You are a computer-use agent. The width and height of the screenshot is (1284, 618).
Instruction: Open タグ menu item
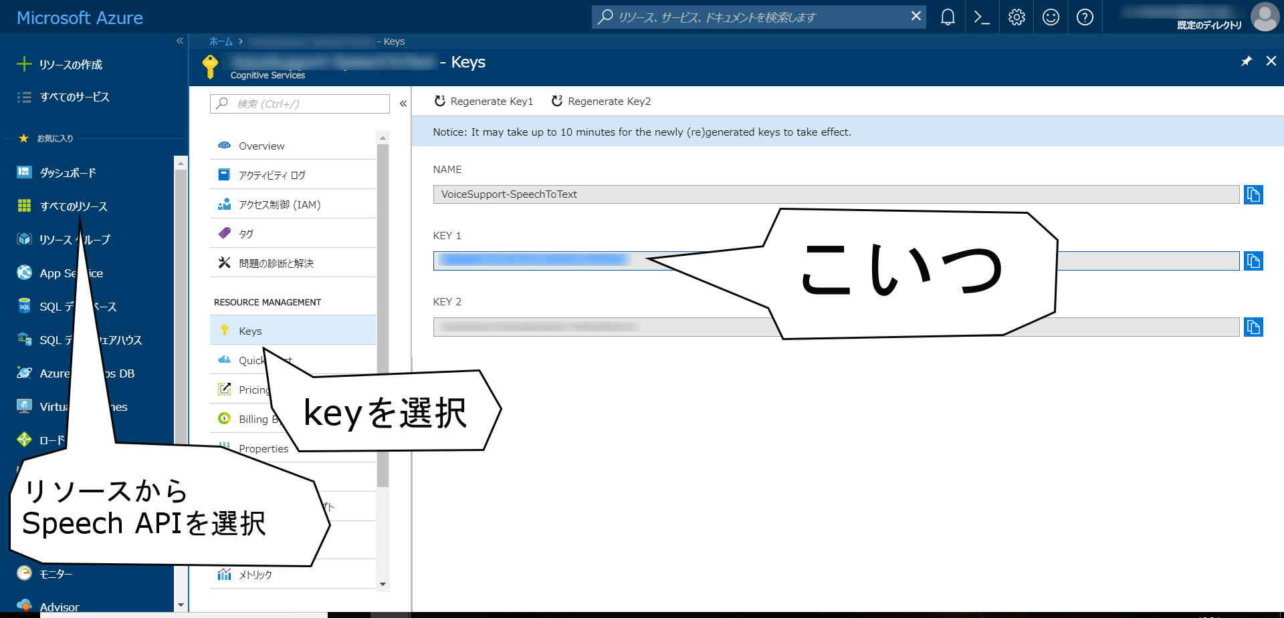pyautogui.click(x=293, y=234)
